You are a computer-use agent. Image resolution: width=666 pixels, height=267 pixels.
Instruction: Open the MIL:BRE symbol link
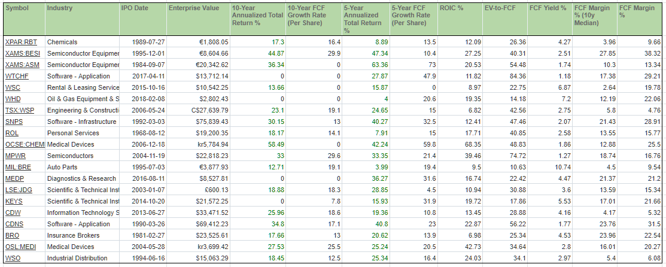point(17,168)
